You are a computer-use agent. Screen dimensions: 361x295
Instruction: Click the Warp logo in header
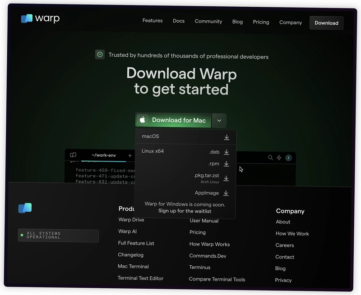point(40,18)
